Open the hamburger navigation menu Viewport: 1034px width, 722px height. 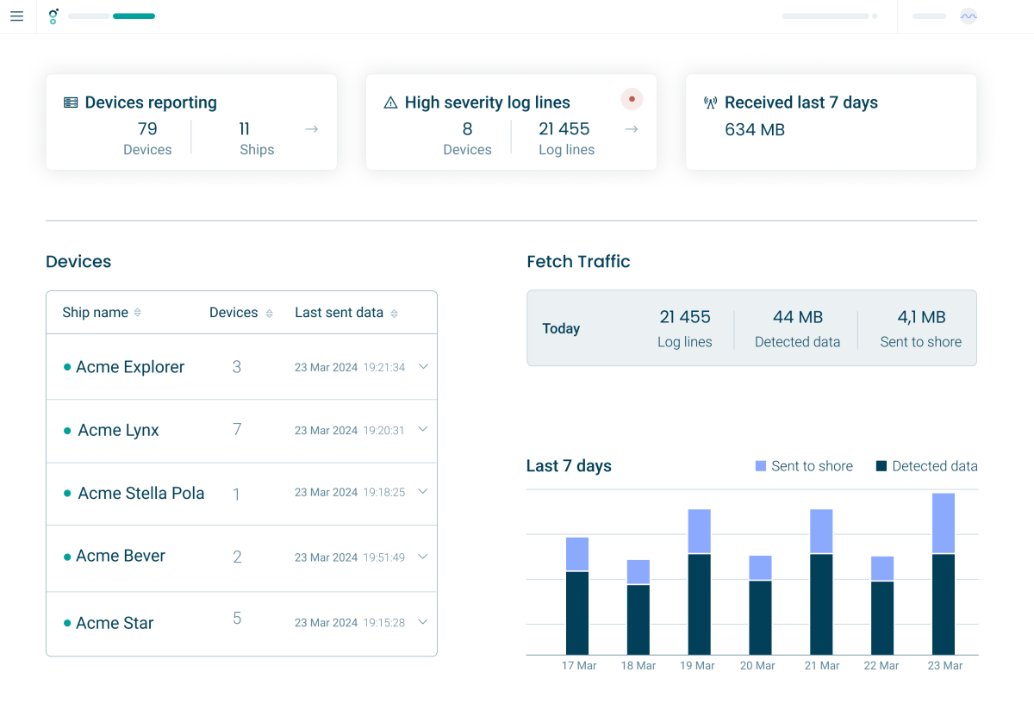16,16
